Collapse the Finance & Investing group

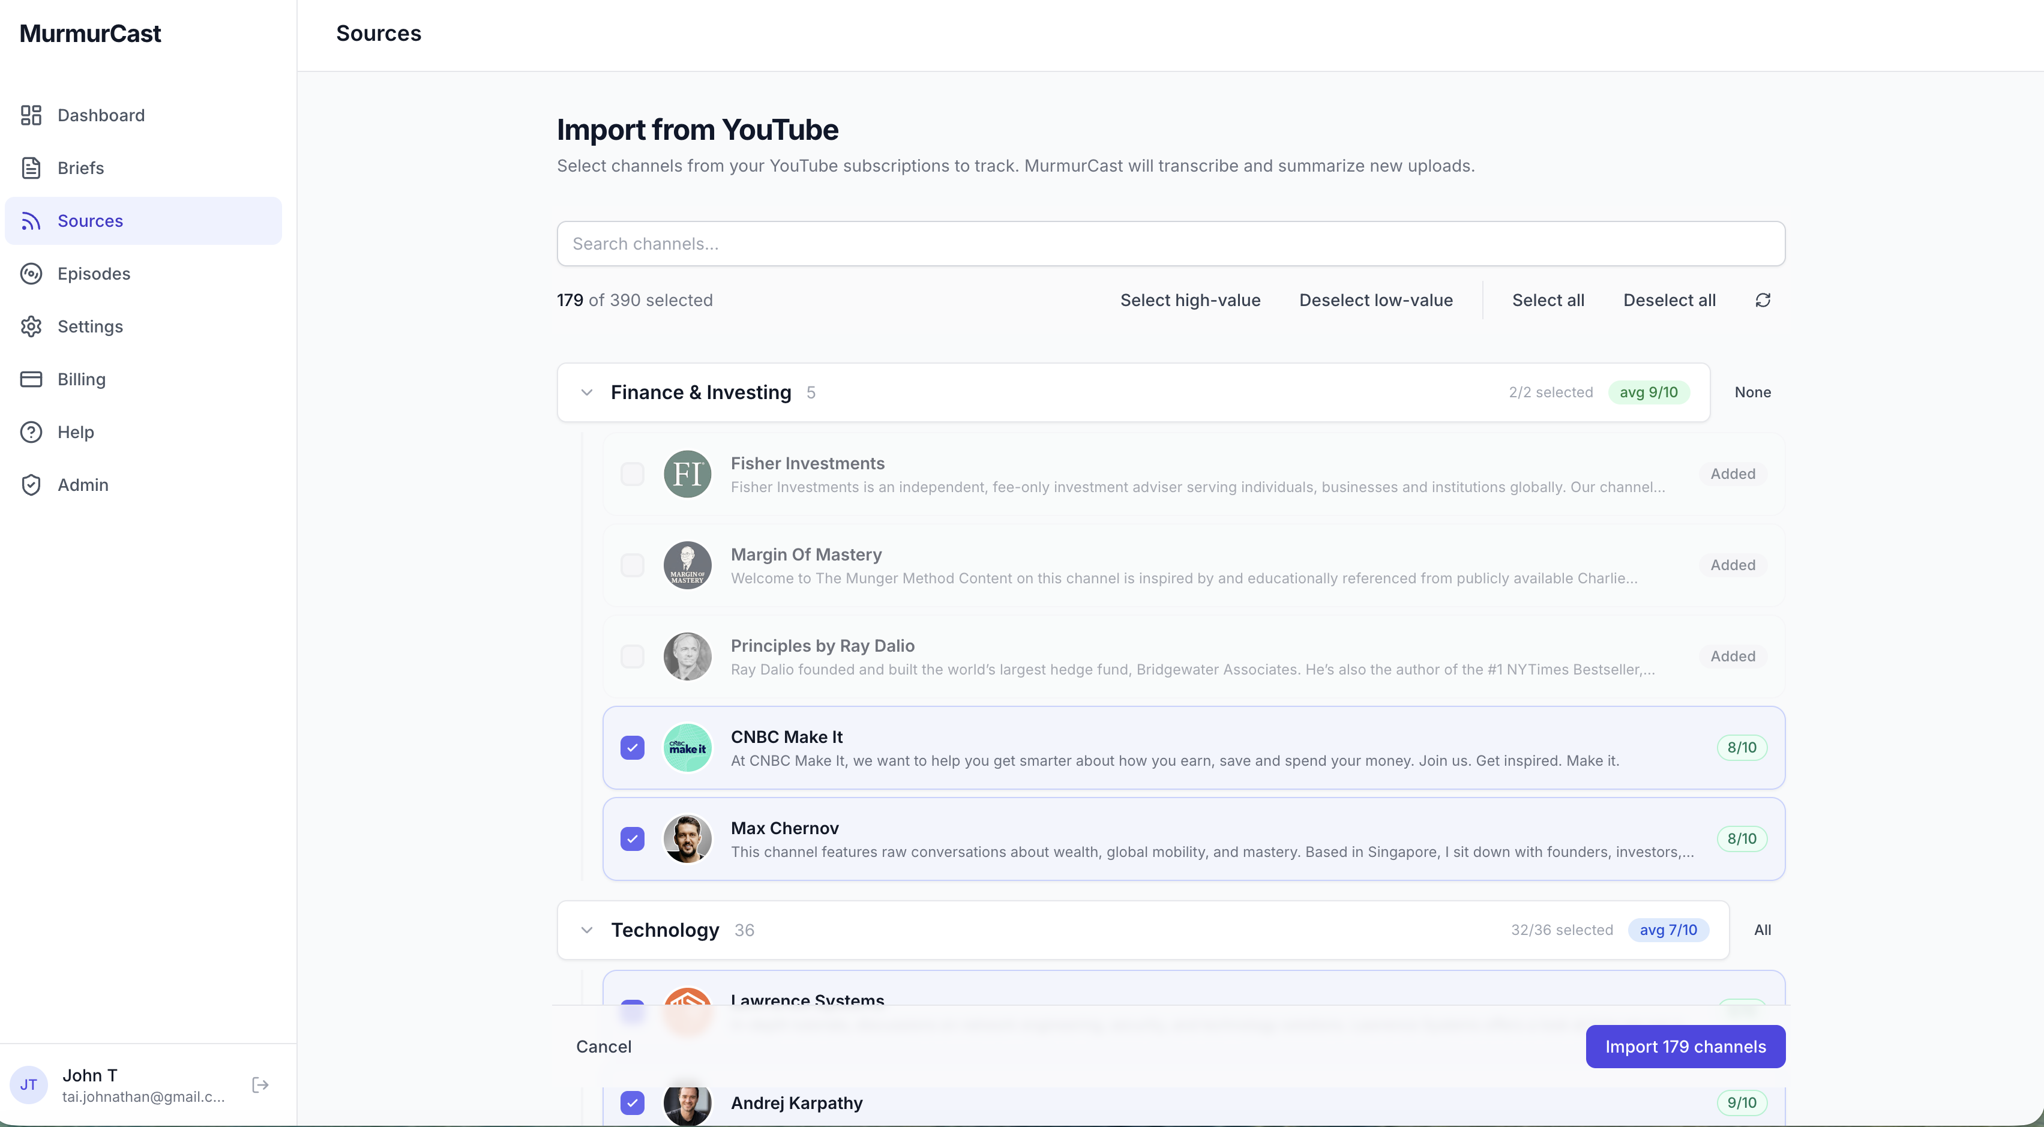(x=586, y=392)
